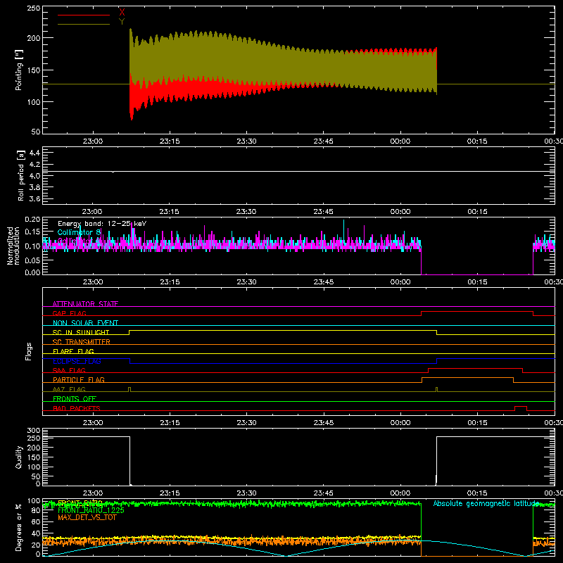Click the FLARE_FLAG label
Viewport: 563px width, 563px height.
(73, 351)
